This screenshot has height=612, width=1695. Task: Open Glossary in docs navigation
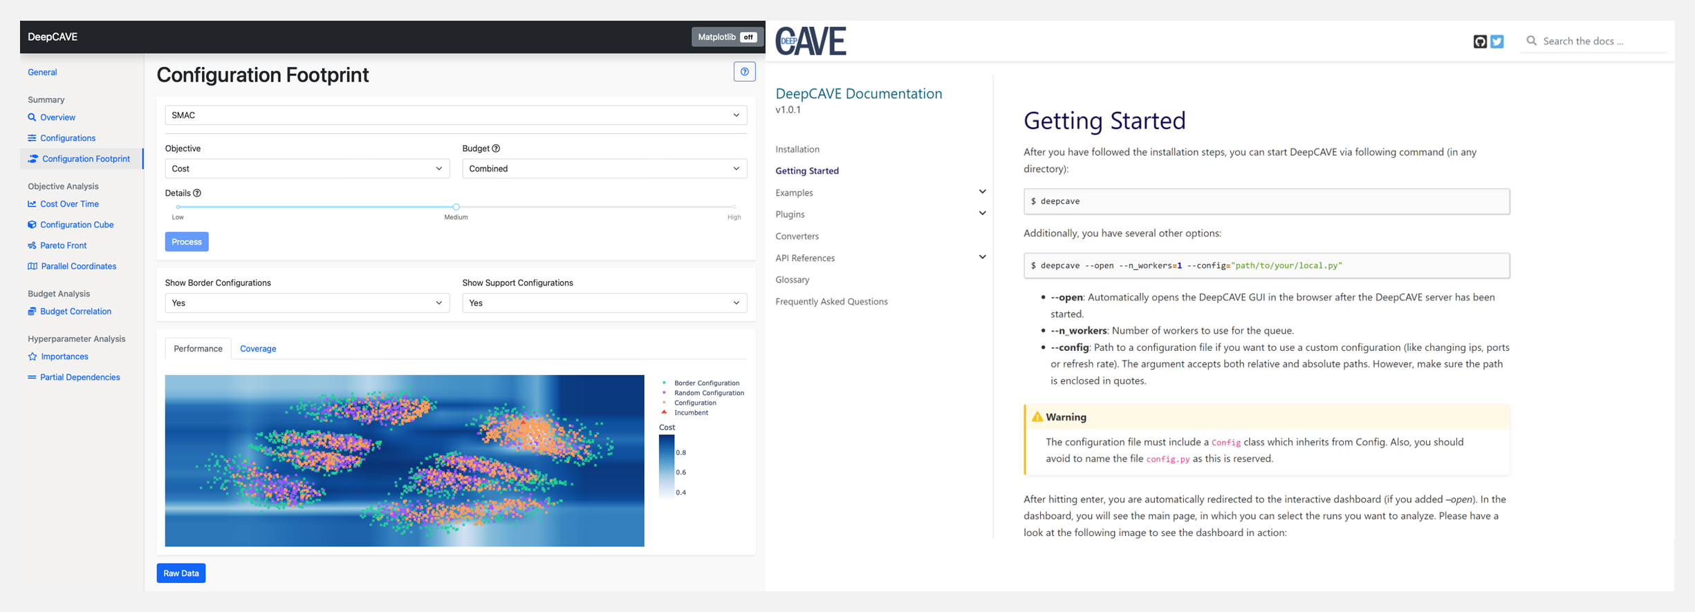click(792, 280)
